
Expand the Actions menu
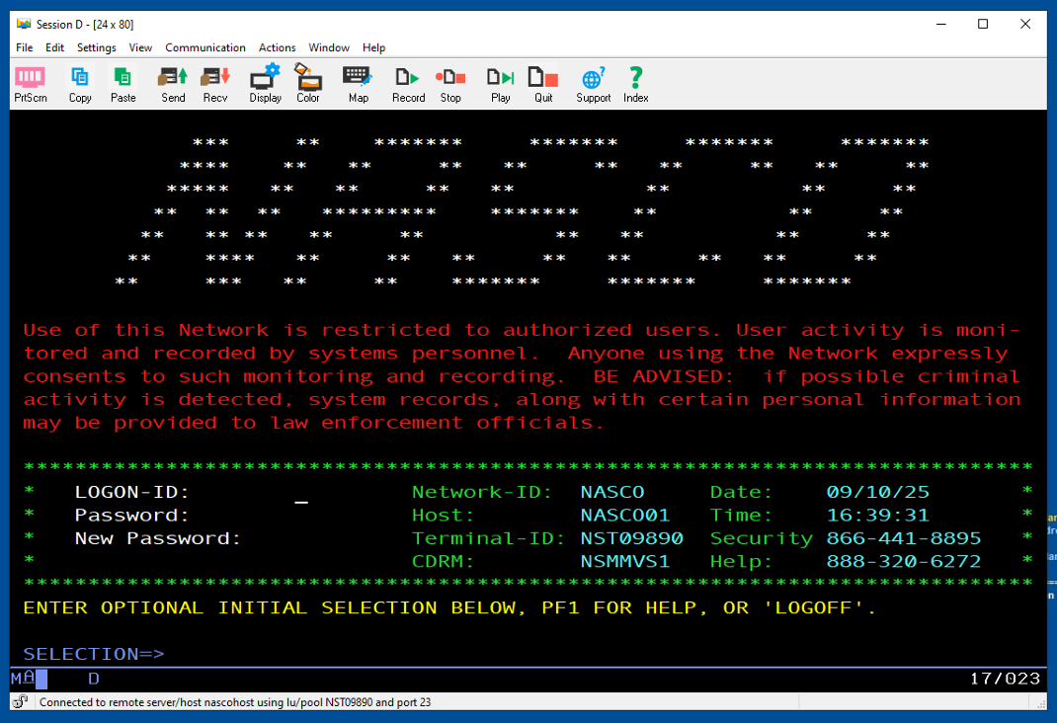point(278,47)
